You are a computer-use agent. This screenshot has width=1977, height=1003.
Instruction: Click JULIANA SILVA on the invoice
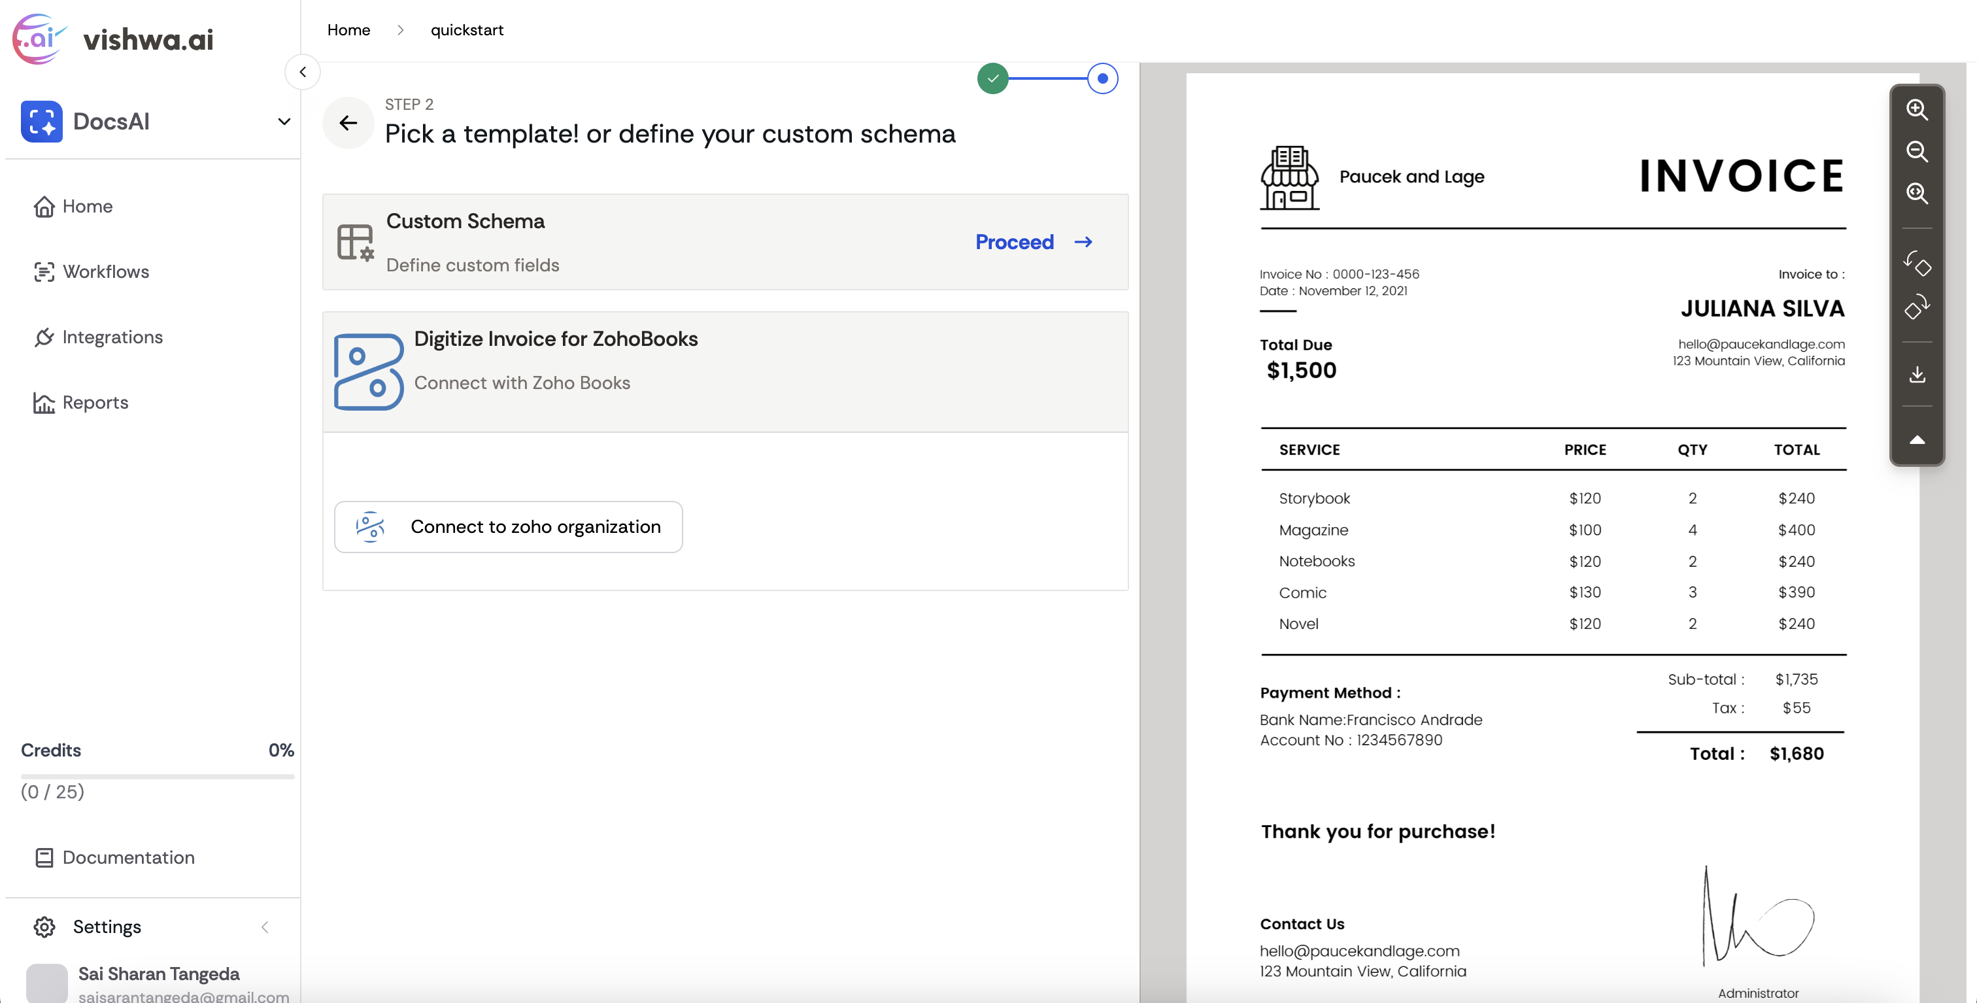(x=1762, y=309)
